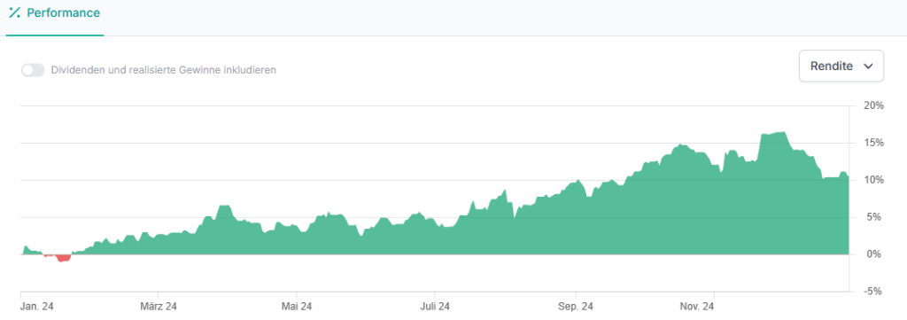Click the percent icon beside Performance
Screen dimensions: 907x320
pos(14,12)
